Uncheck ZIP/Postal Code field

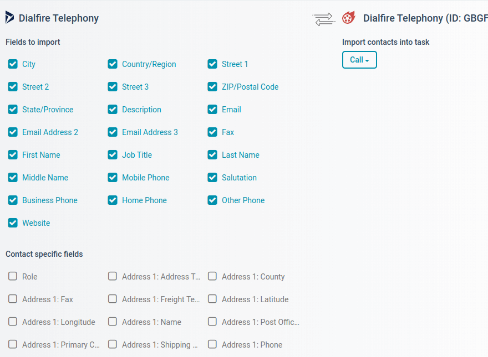point(212,87)
